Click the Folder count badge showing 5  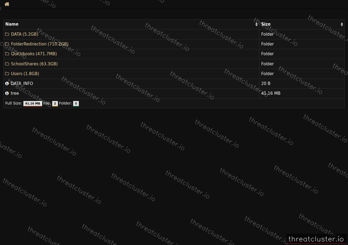pos(76,103)
